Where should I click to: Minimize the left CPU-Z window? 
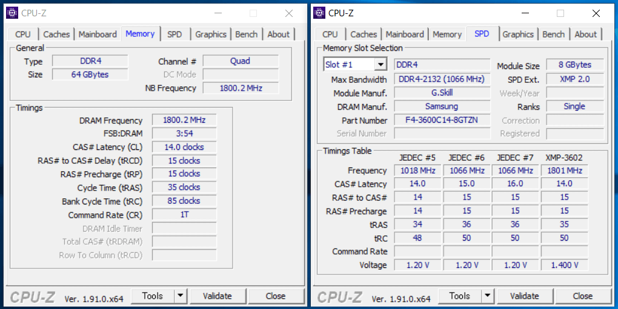[x=218, y=13]
